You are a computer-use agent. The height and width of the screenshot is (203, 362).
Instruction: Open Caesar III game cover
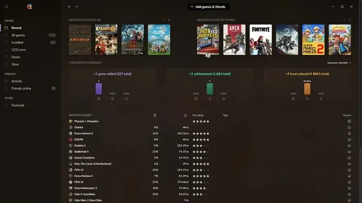106,40
